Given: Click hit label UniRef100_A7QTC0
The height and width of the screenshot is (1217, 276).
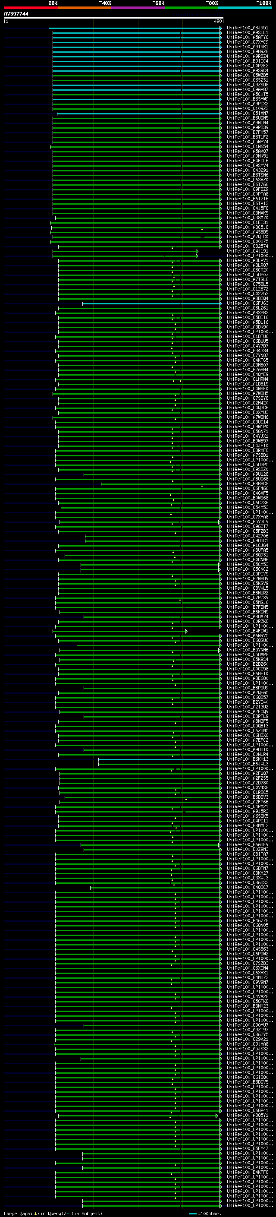Looking at the screenshot, I should click(247, 237).
